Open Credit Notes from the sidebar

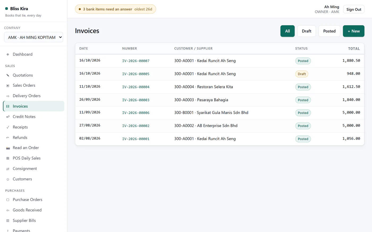tap(33, 117)
